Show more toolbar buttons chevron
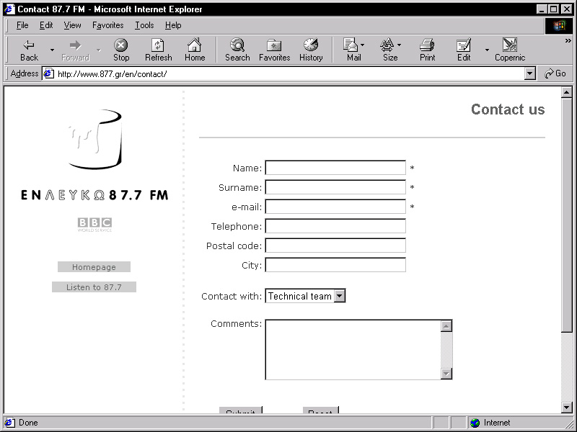577x432 pixels. 568,41
